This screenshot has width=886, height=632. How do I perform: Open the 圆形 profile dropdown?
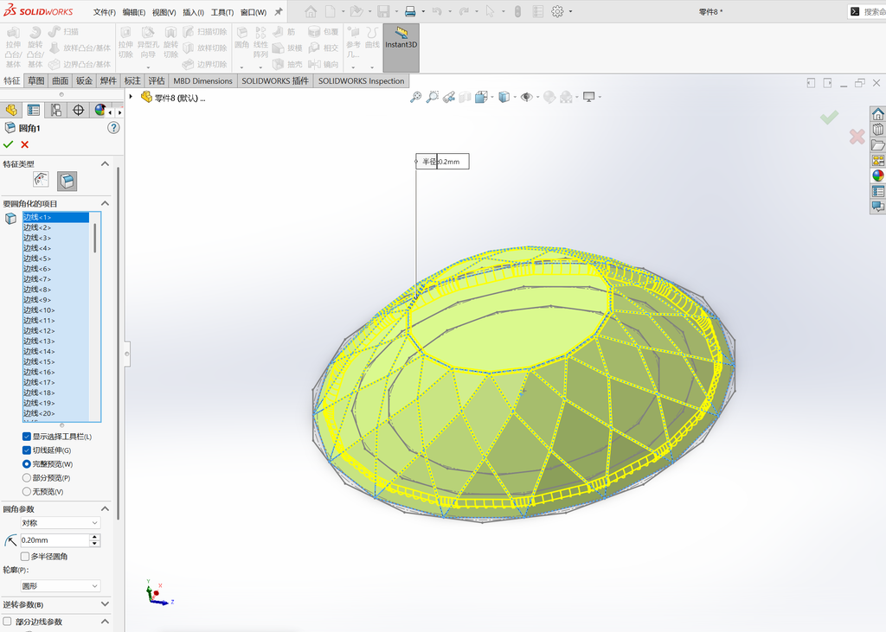coord(61,586)
